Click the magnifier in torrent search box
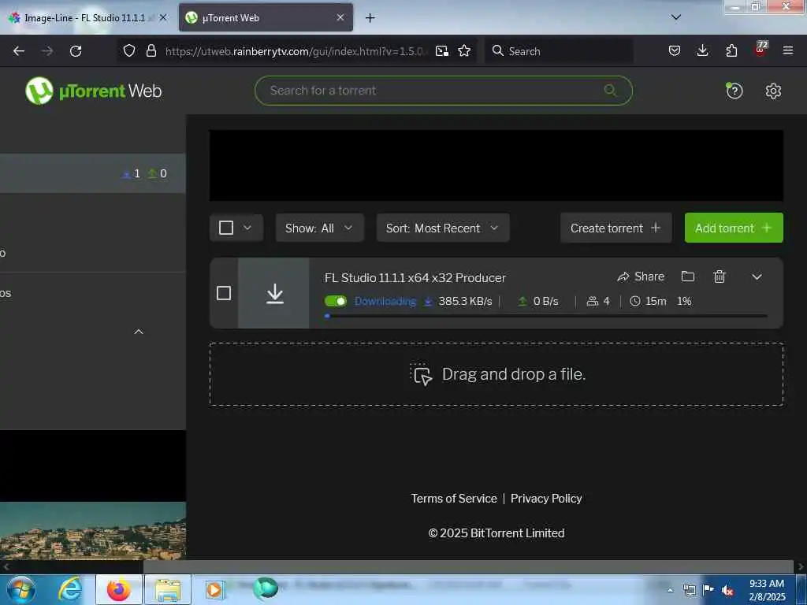 tap(610, 91)
